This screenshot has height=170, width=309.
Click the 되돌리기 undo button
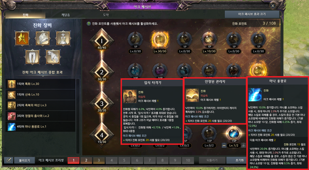pos(212,160)
